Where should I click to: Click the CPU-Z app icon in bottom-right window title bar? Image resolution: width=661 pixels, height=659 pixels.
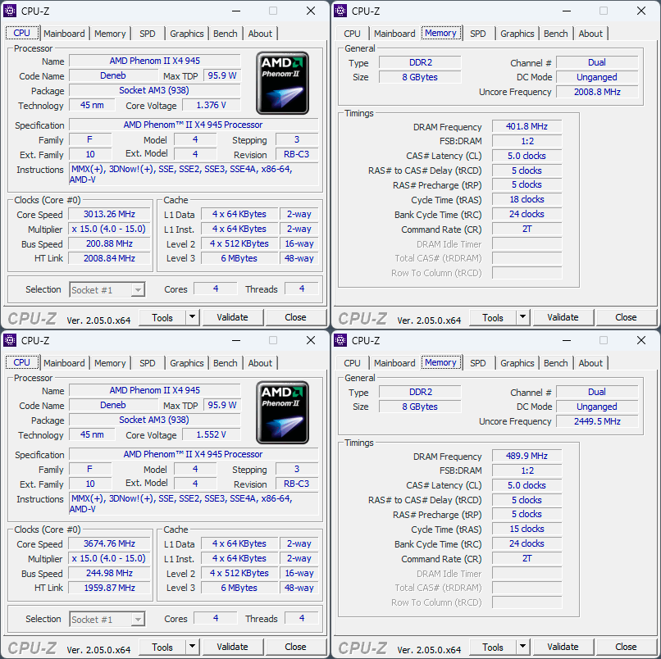pos(340,340)
